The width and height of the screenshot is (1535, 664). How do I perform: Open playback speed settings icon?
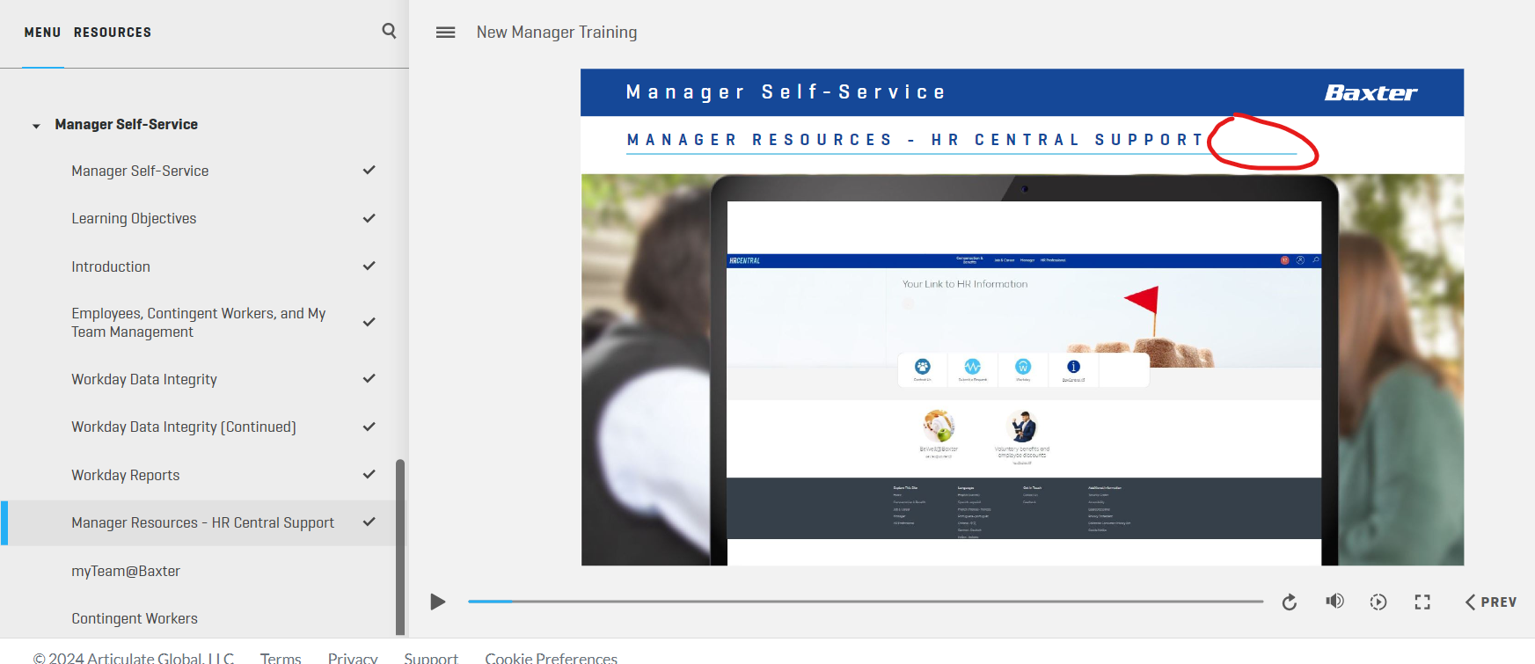[x=1378, y=602]
